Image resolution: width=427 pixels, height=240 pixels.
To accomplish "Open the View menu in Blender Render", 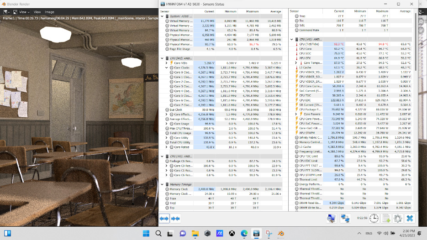I will click(x=37, y=12).
